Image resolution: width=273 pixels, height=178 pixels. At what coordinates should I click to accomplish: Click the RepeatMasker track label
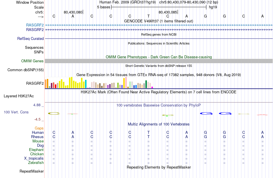32,171
